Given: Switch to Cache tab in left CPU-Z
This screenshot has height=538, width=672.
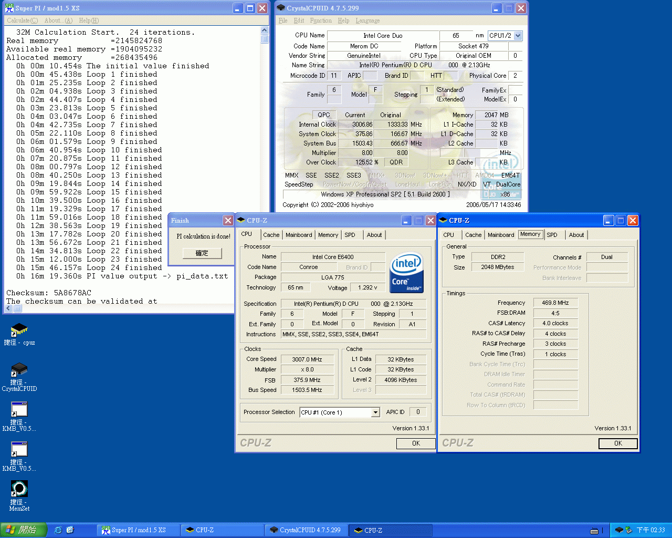Looking at the screenshot, I should [x=271, y=235].
